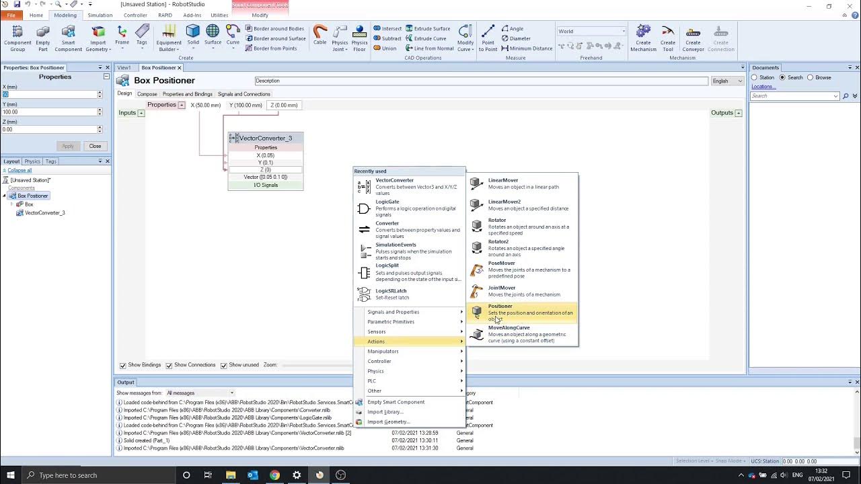The image size is (861, 484).
Task: Switch to the Compose tab
Action: click(x=147, y=94)
